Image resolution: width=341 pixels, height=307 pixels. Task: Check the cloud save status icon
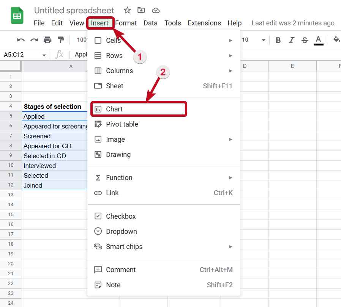156,10
